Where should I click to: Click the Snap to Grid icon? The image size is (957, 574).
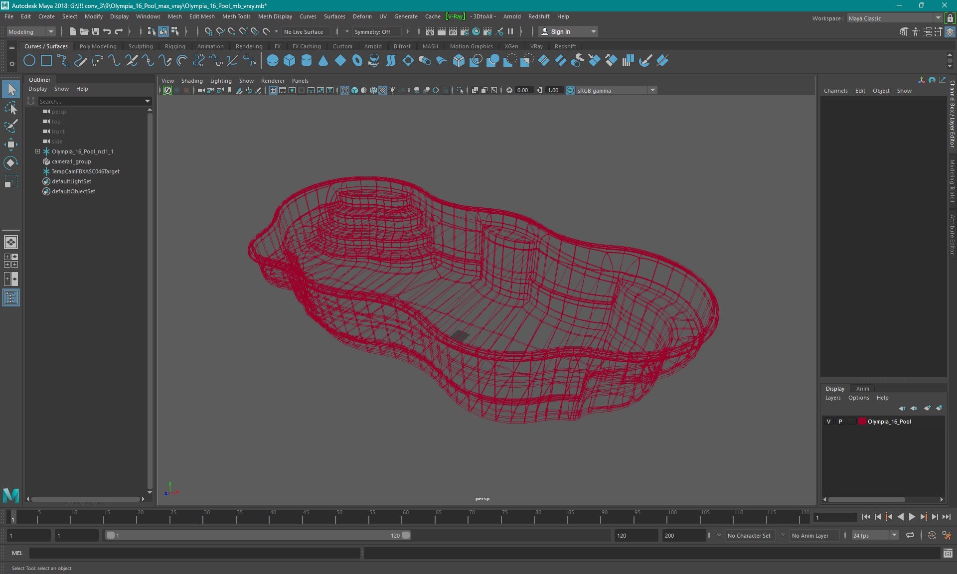[x=208, y=31]
